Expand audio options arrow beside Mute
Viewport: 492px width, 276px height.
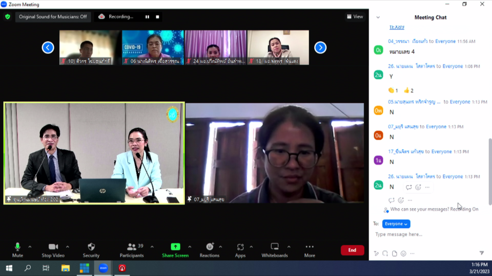[30, 247]
